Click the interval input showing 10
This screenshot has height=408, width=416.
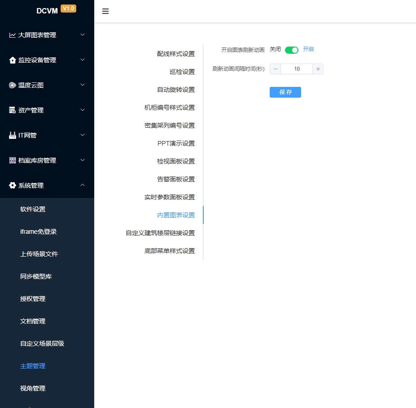(297, 69)
